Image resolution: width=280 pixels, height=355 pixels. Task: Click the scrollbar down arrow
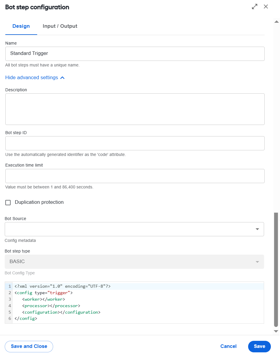coord(276,331)
